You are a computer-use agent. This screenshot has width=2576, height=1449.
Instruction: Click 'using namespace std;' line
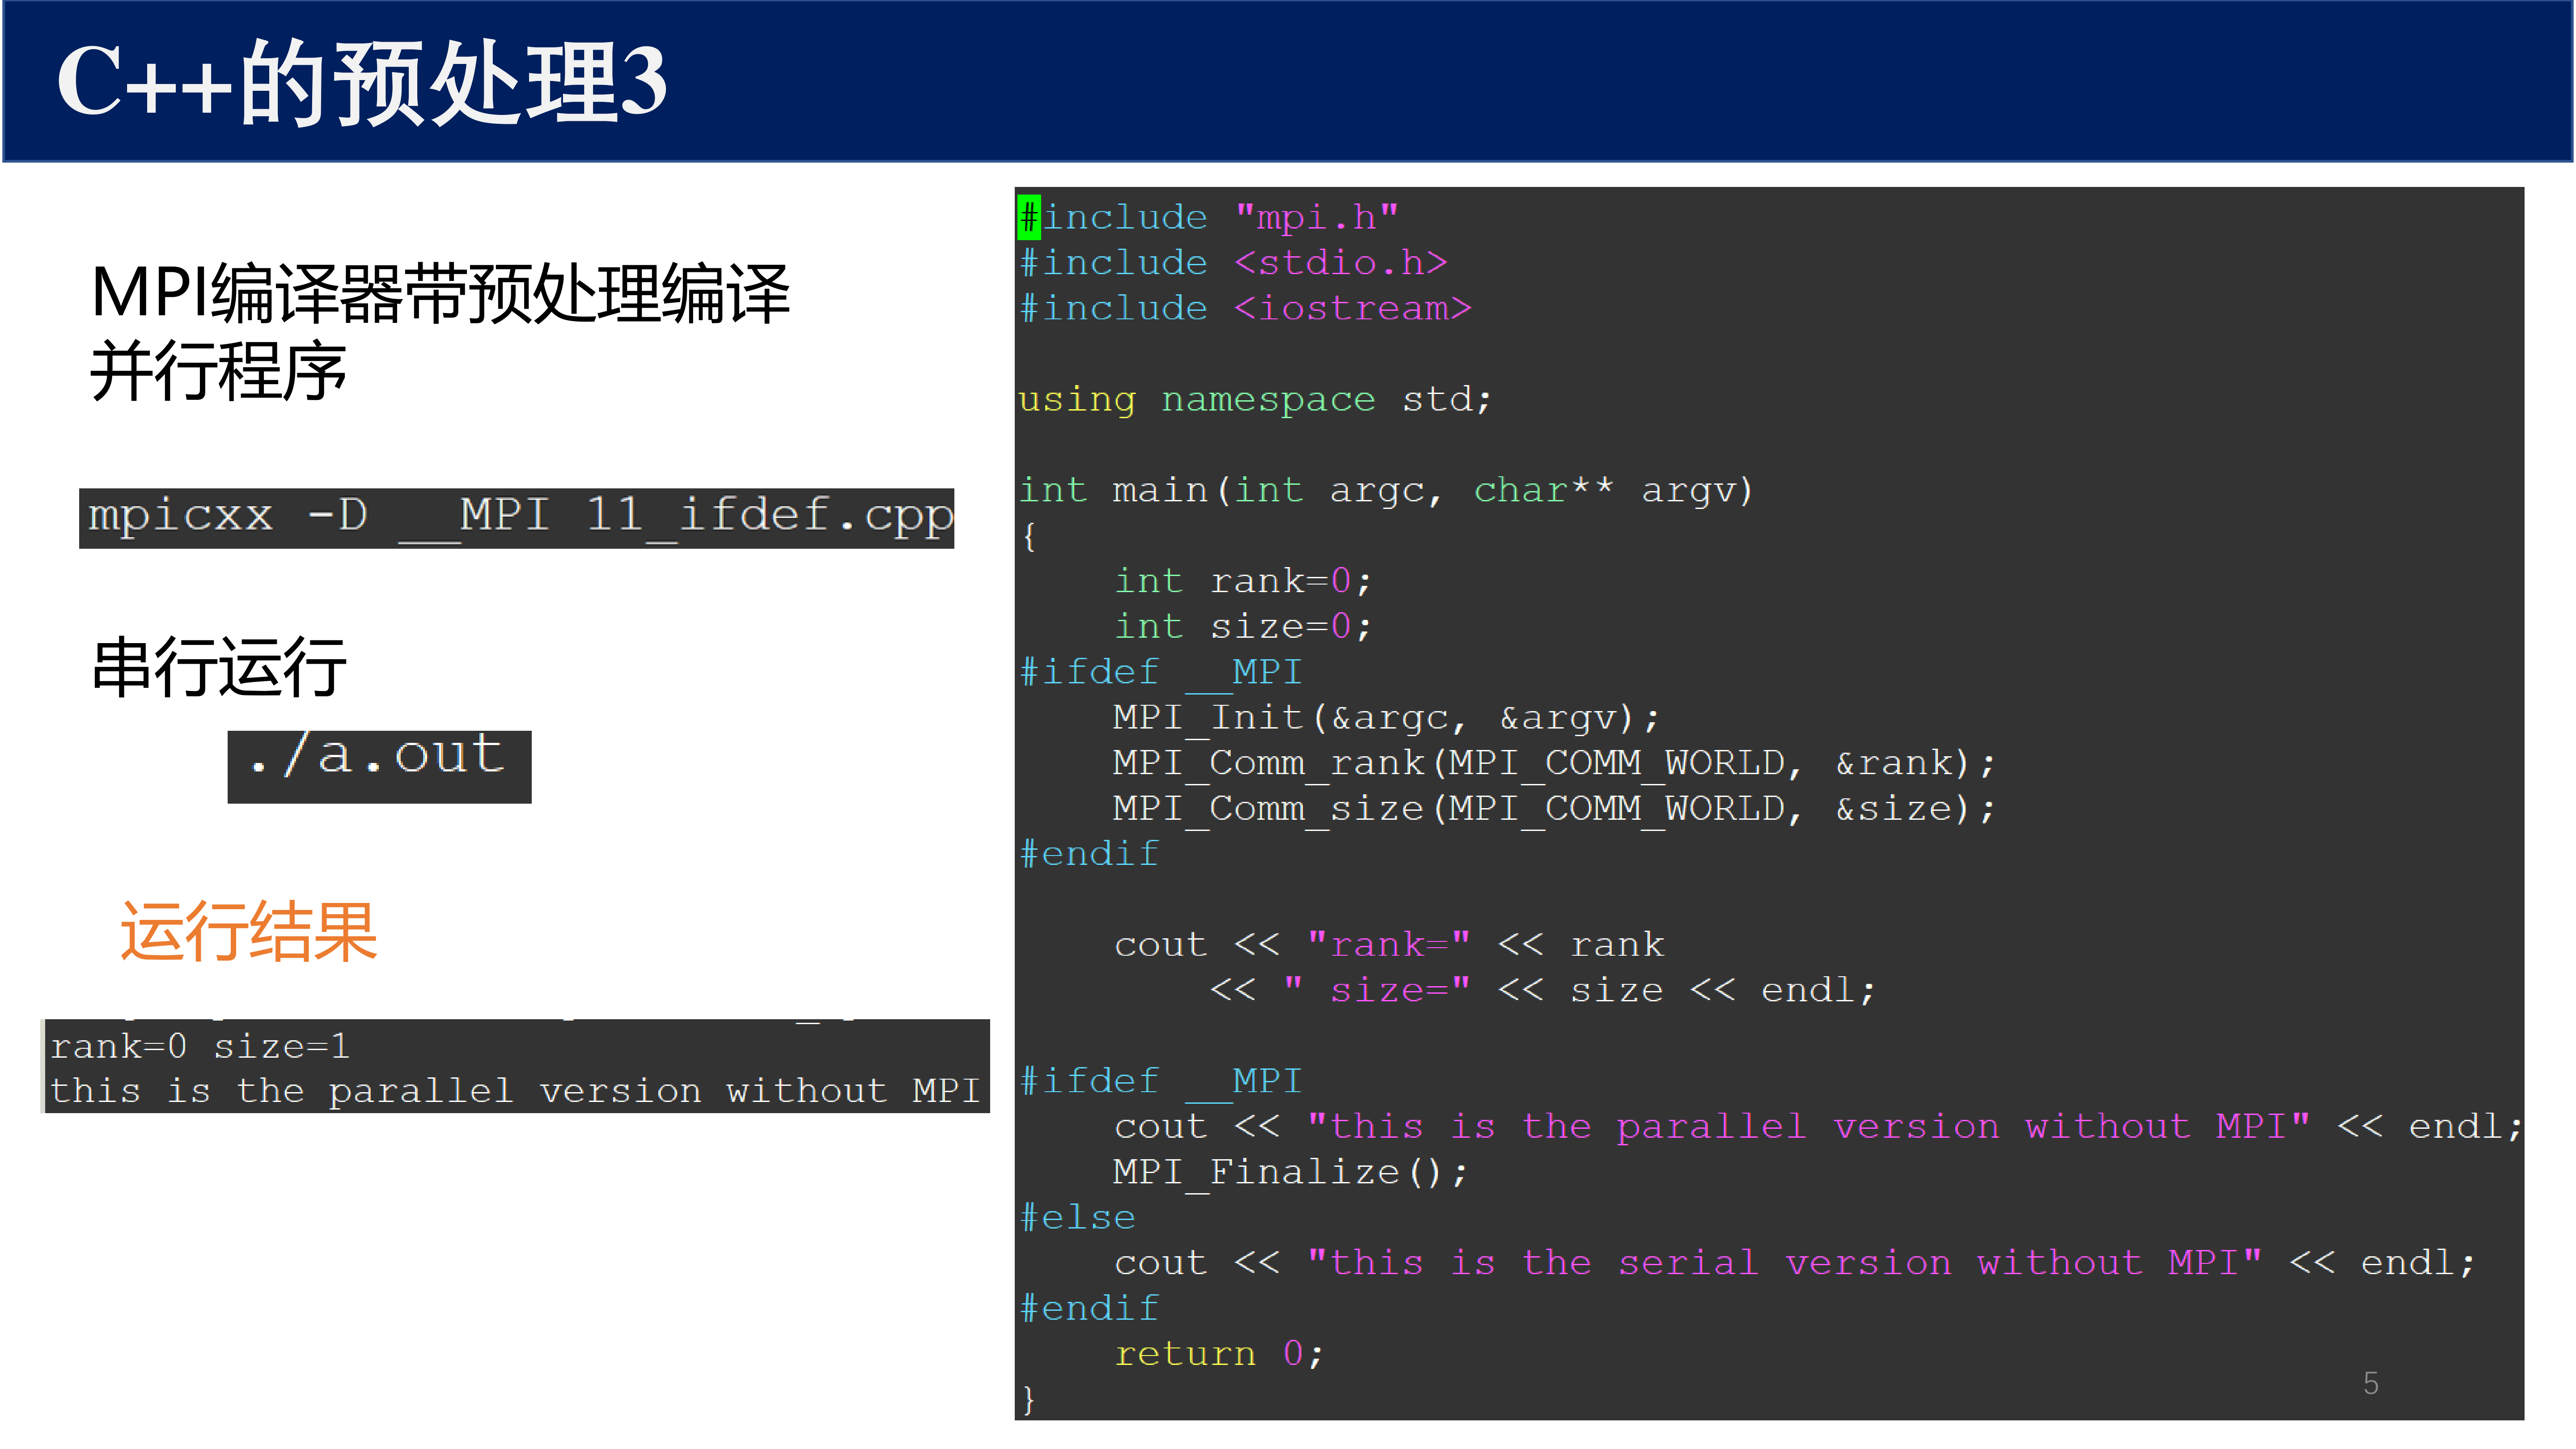(1255, 399)
